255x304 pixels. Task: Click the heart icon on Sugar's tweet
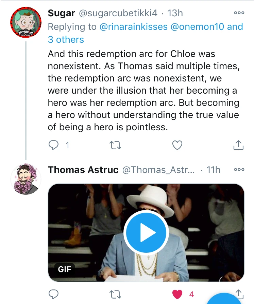click(177, 145)
